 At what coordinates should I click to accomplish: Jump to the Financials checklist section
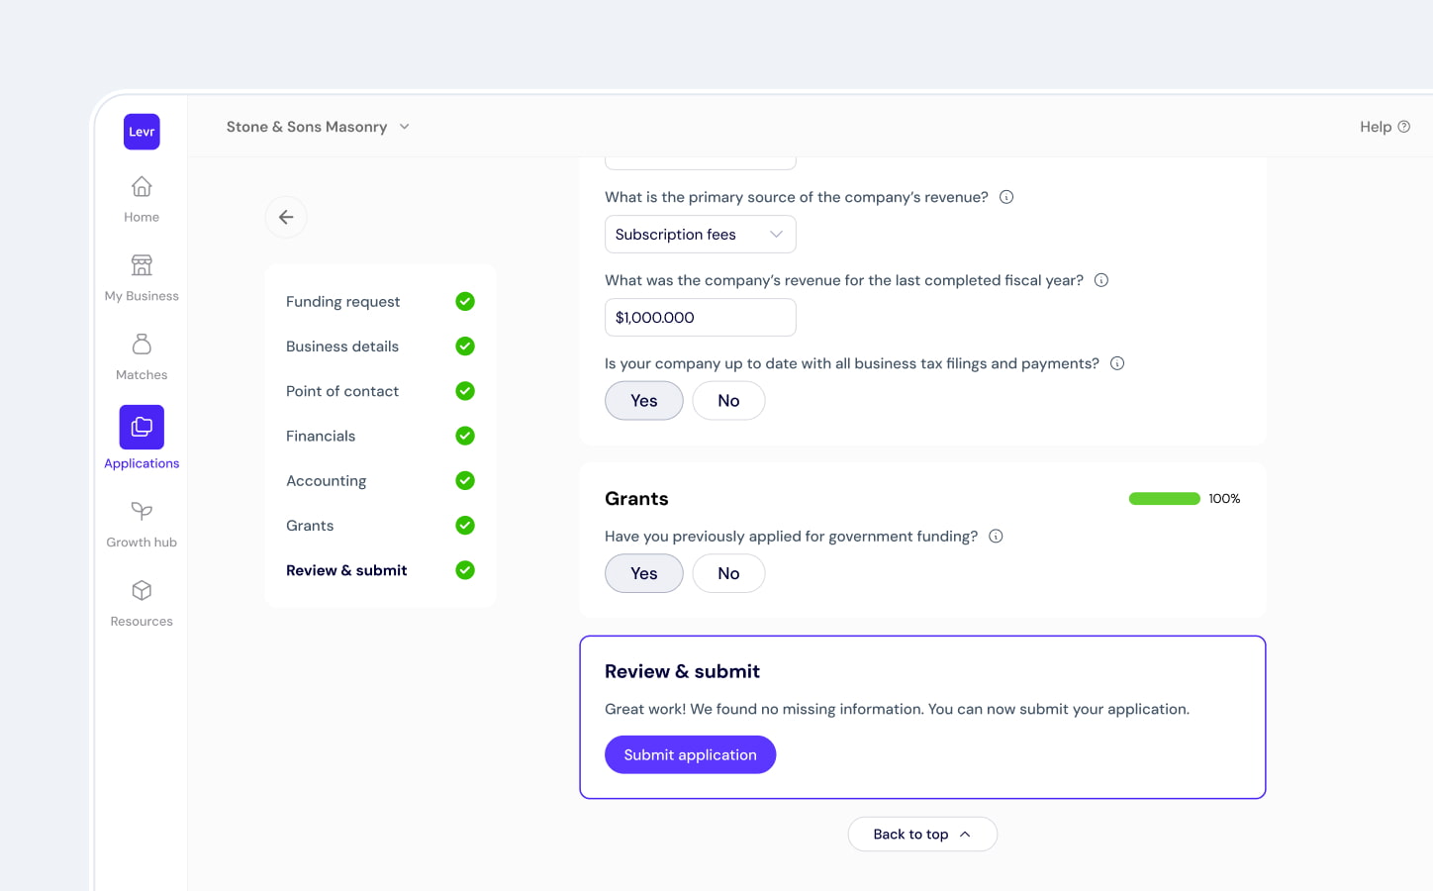click(321, 436)
